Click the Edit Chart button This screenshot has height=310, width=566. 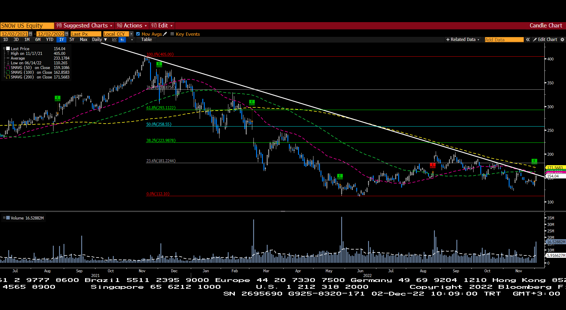[545, 40]
